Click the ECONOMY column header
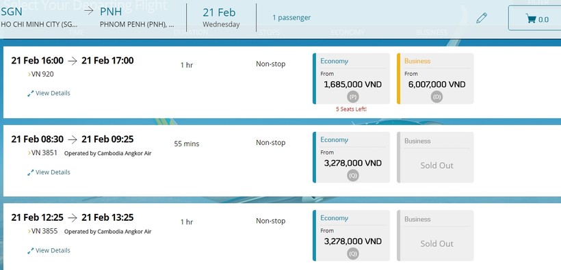 click(348, 33)
